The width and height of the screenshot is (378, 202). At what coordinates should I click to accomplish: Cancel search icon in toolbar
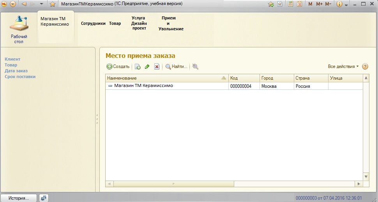point(195,66)
